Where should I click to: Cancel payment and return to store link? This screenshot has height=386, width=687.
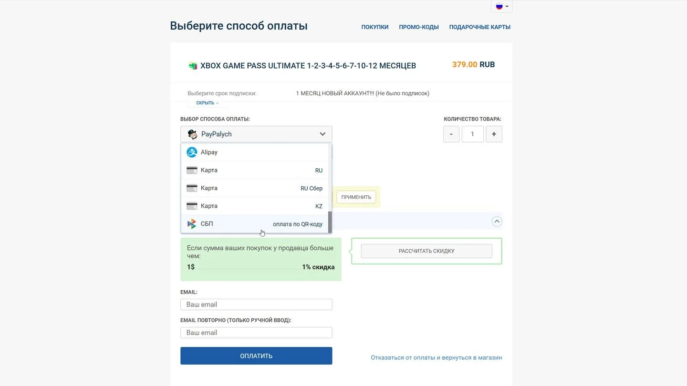[x=437, y=357]
